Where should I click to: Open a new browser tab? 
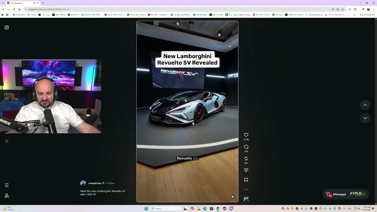[x=43, y=3]
